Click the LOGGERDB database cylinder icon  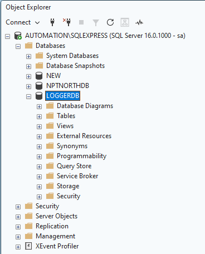click(x=39, y=96)
